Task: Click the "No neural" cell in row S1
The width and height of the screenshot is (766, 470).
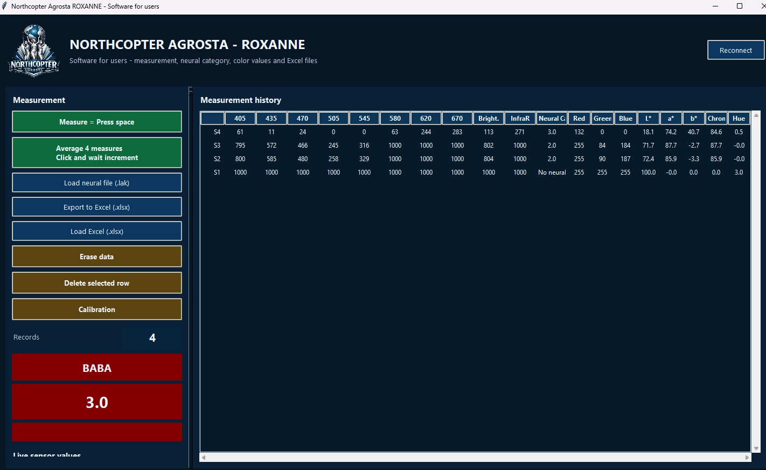Action: click(552, 172)
